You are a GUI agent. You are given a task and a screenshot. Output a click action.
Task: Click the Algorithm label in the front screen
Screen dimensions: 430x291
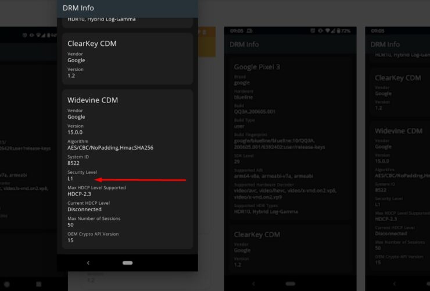click(78, 141)
